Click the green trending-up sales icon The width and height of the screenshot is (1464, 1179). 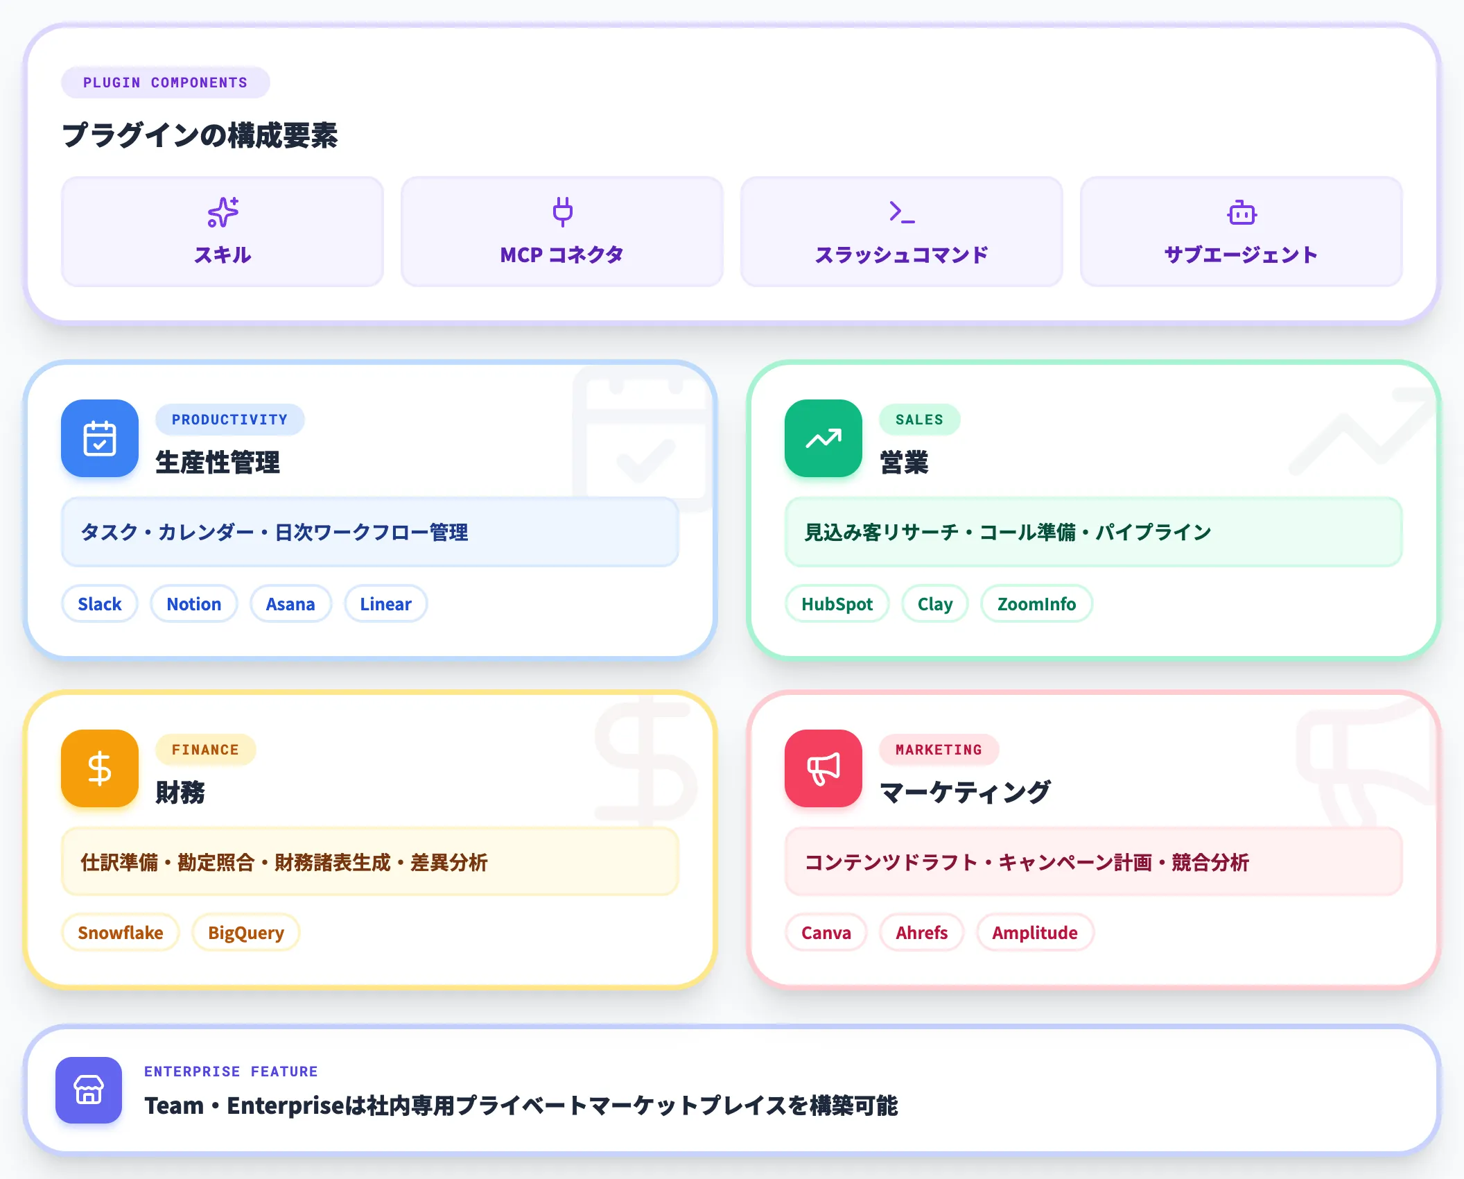[x=824, y=438]
